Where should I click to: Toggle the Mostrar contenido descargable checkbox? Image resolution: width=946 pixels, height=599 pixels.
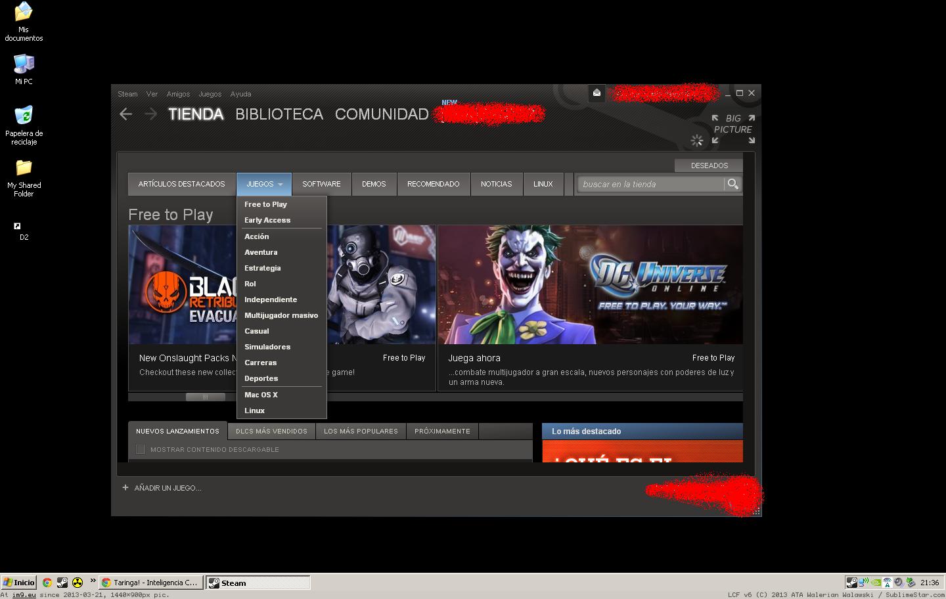[x=141, y=449]
